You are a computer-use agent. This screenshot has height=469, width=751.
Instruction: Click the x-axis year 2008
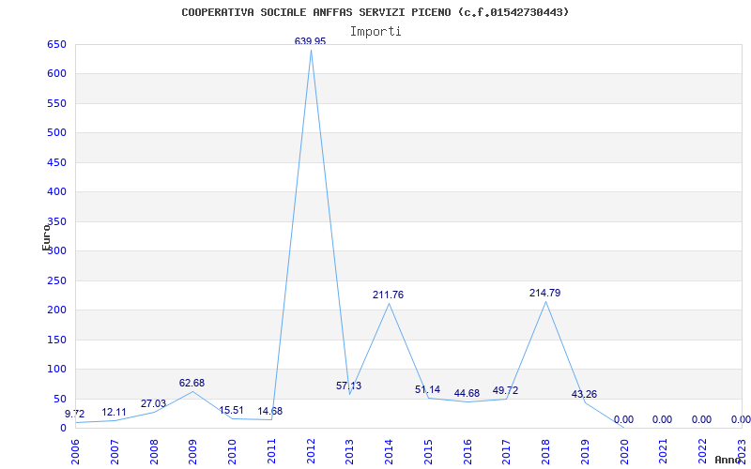point(154,451)
